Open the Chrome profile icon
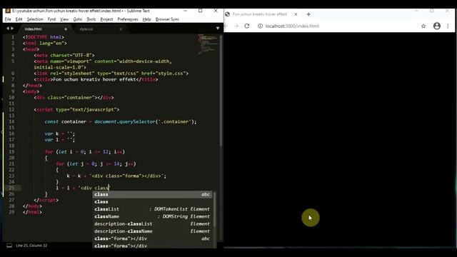The image size is (457, 257). pyautogui.click(x=436, y=26)
